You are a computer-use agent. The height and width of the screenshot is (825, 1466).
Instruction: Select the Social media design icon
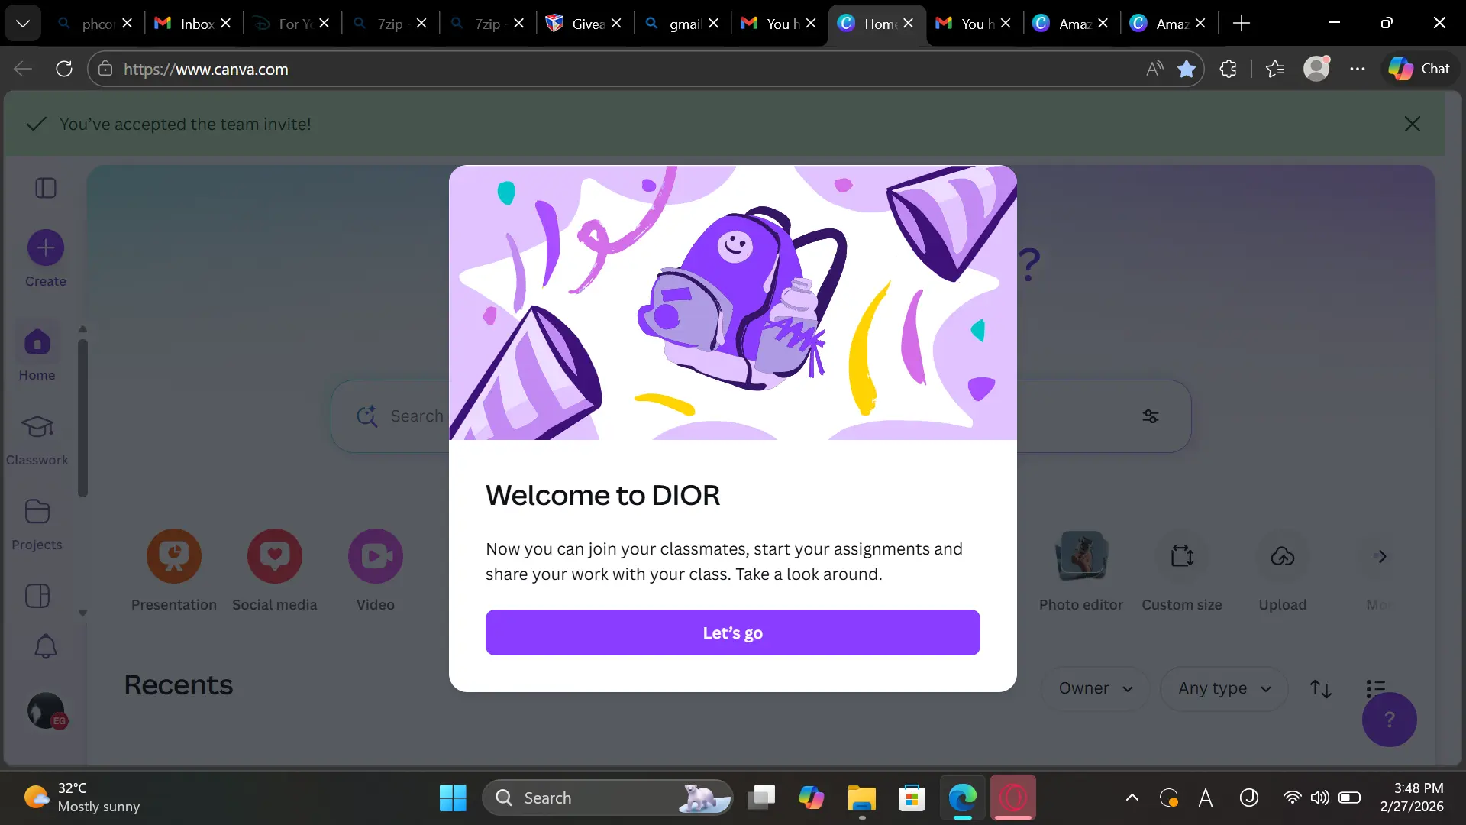[x=275, y=556]
